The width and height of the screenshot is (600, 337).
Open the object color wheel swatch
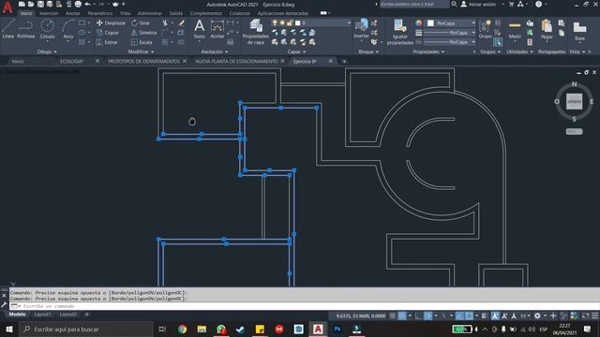pyautogui.click(x=419, y=23)
